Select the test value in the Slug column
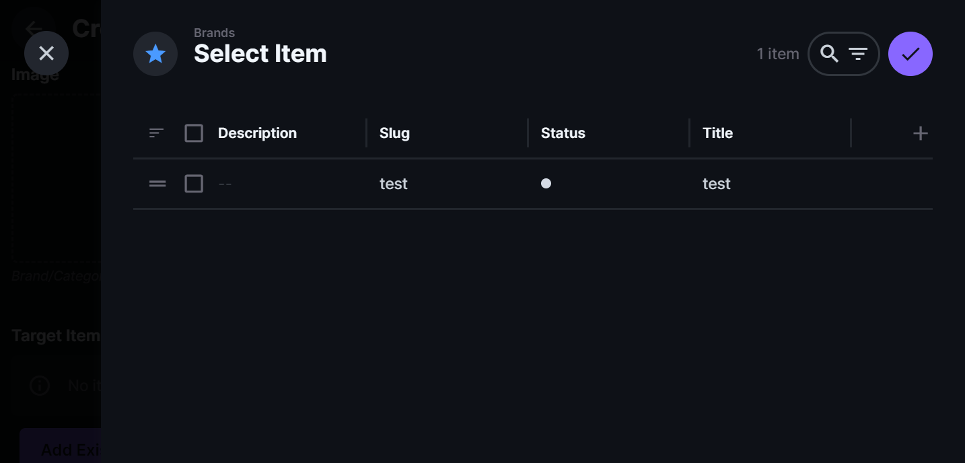 coord(394,183)
